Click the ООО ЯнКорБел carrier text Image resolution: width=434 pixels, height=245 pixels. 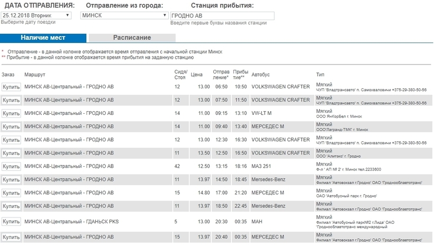tap(339, 116)
